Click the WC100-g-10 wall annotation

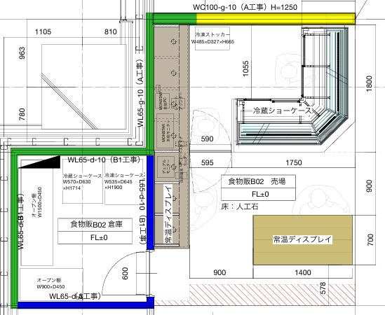click(x=245, y=7)
